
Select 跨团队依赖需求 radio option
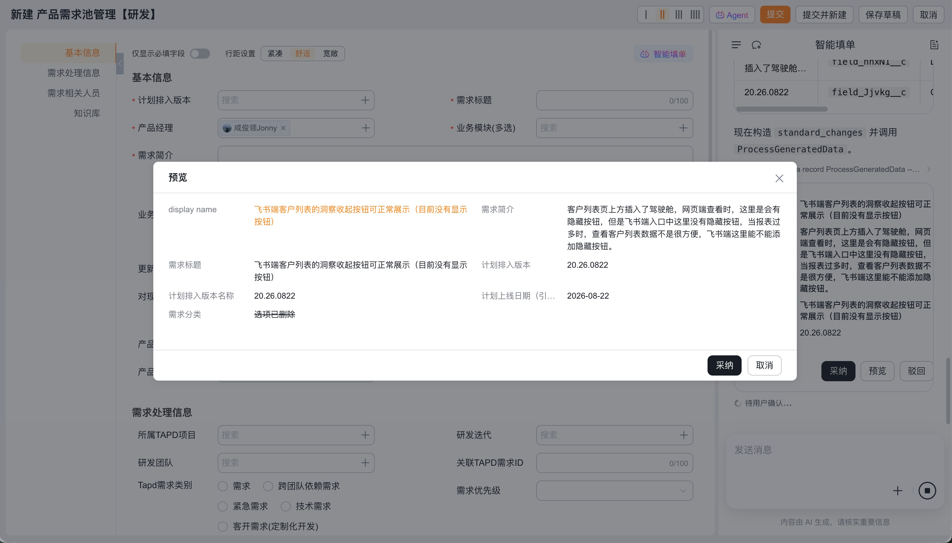[268, 486]
